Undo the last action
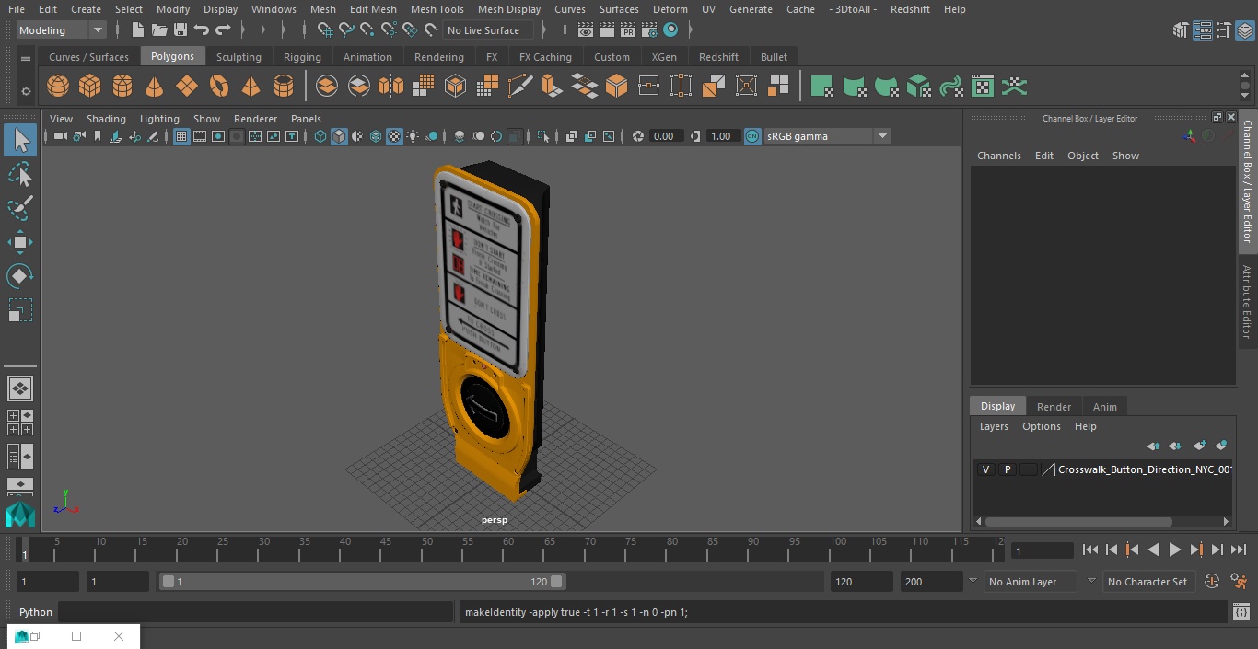Screen dimensions: 1258x649 pos(202,30)
